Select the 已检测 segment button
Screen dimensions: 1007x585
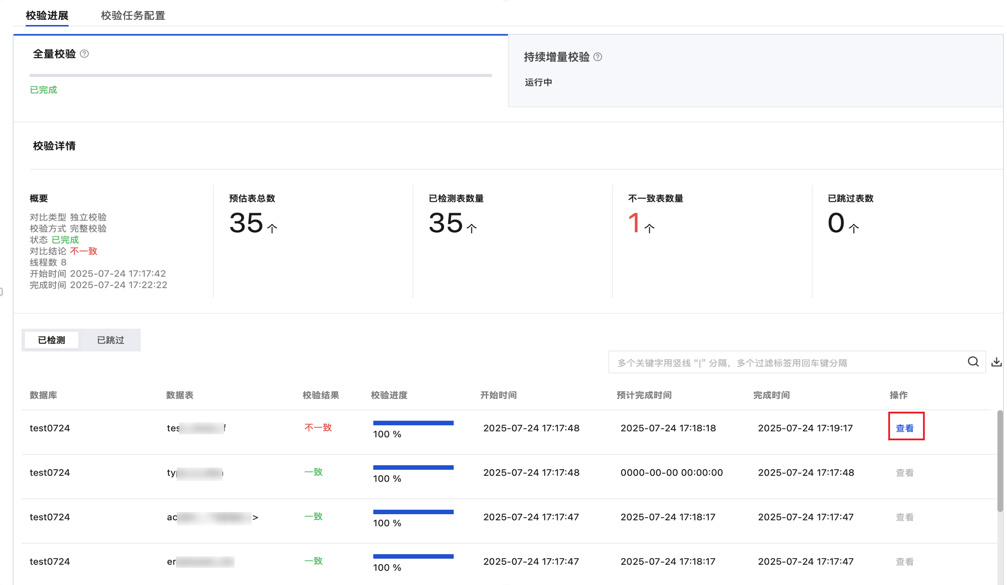click(x=51, y=340)
